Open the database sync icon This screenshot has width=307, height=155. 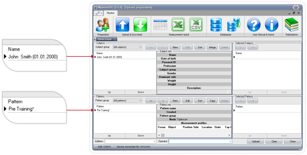point(234,25)
